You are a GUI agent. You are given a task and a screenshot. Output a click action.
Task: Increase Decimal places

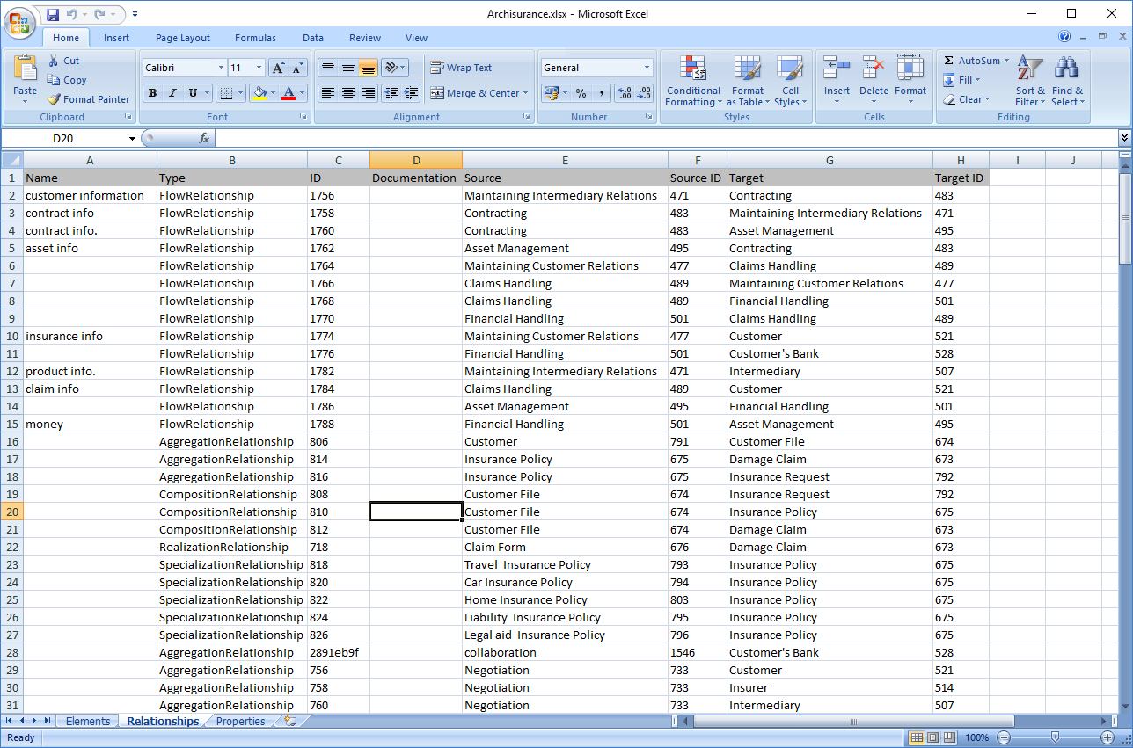click(624, 93)
